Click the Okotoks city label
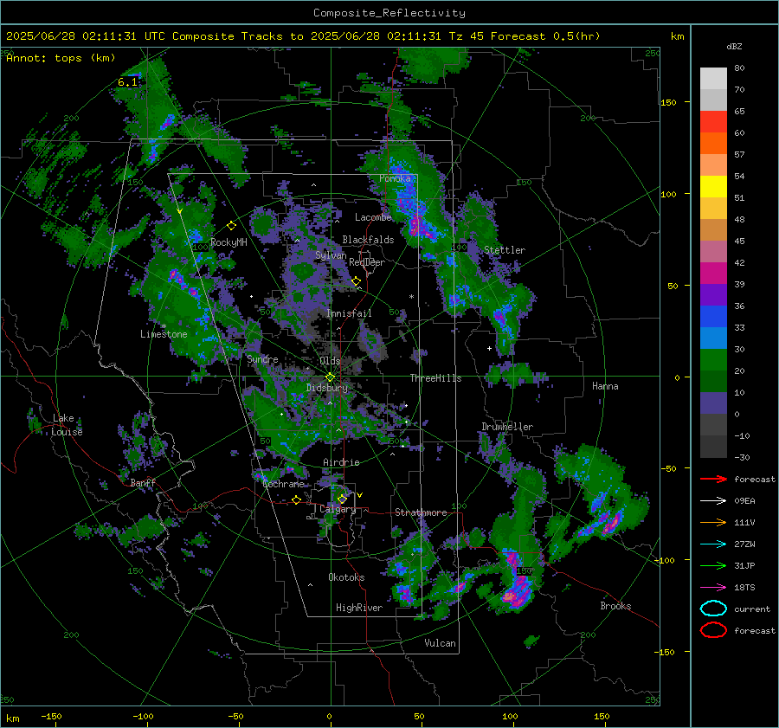Viewport: 779px width, 728px height. [346, 577]
